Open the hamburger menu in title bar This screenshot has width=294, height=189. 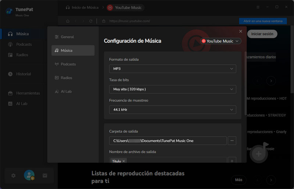[258, 7]
